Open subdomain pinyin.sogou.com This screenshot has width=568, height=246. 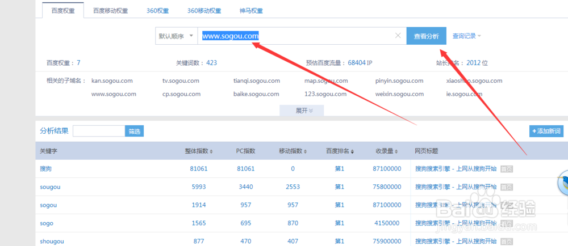(x=399, y=80)
